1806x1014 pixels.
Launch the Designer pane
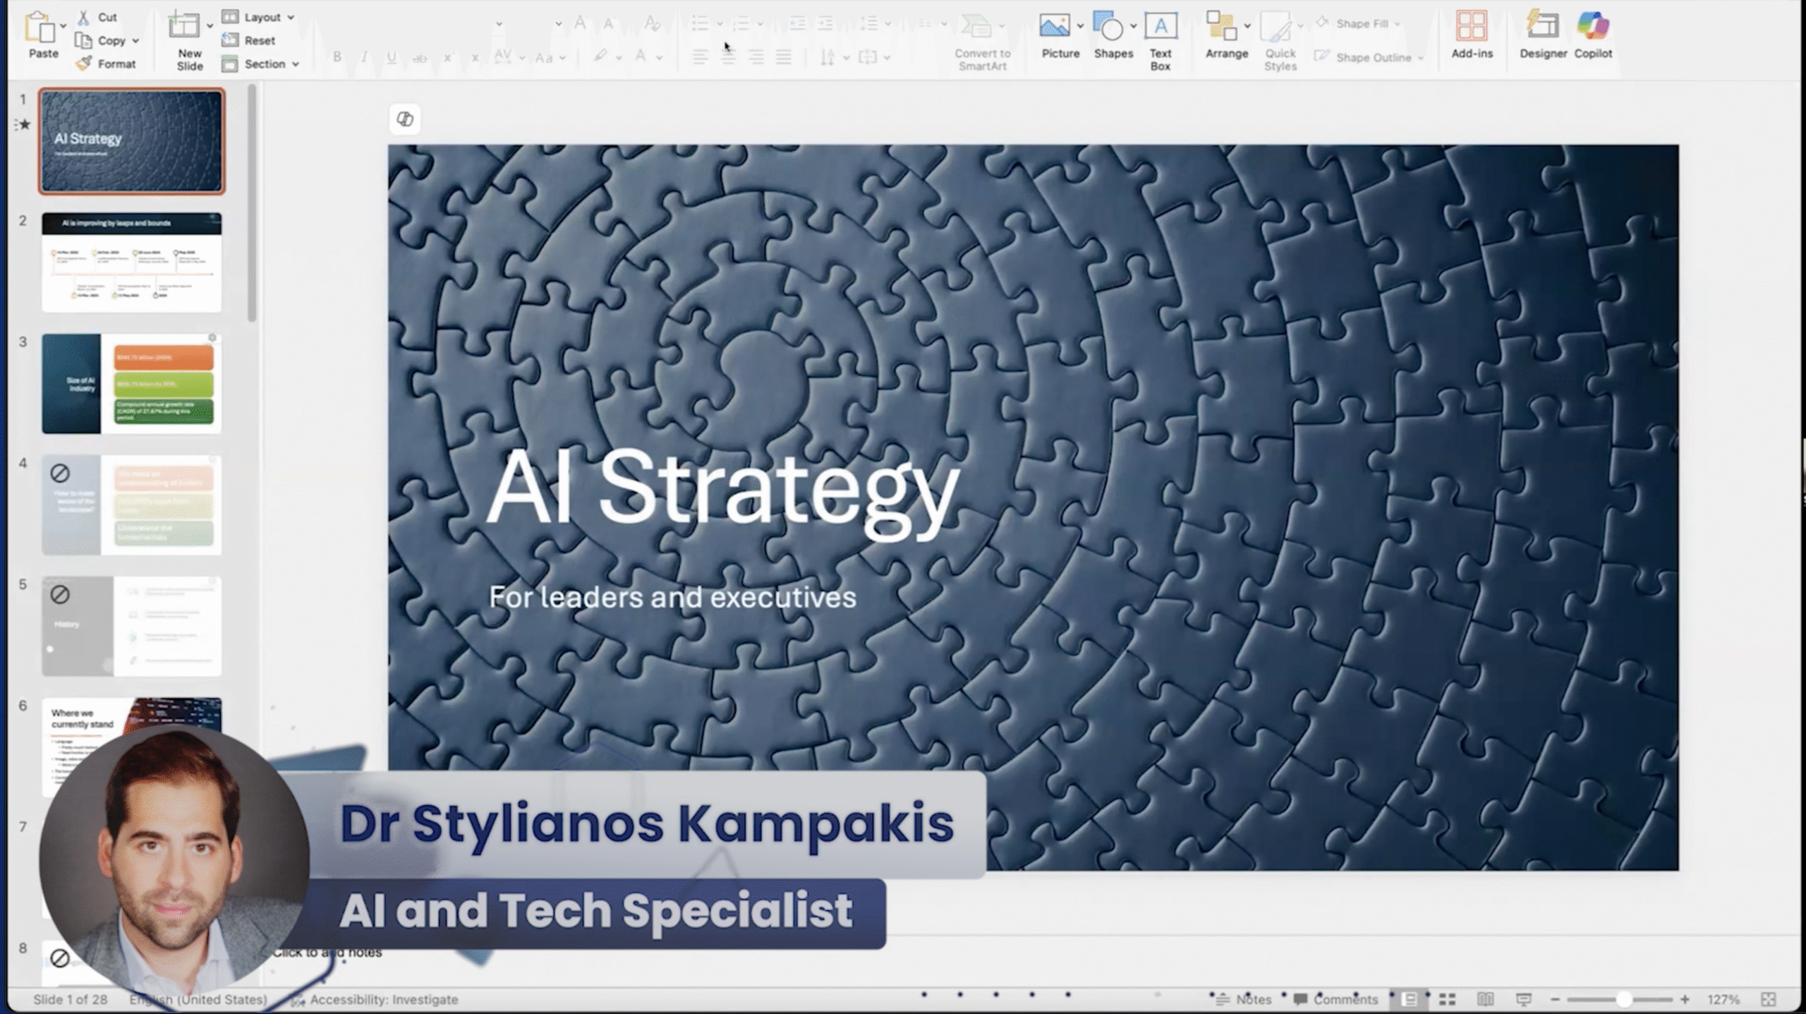click(x=1543, y=34)
